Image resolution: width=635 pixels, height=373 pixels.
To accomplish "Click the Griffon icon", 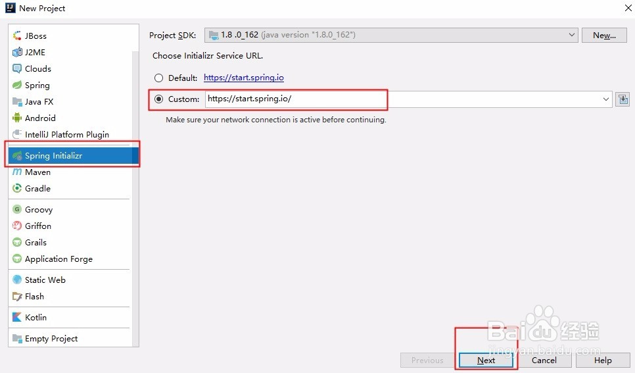I will pyautogui.click(x=17, y=226).
